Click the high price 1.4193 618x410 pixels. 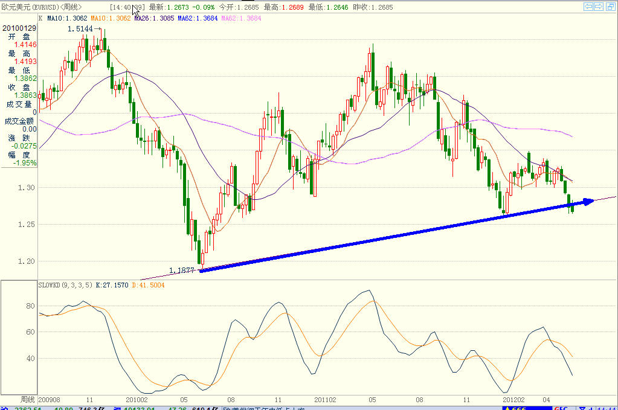click(25, 62)
